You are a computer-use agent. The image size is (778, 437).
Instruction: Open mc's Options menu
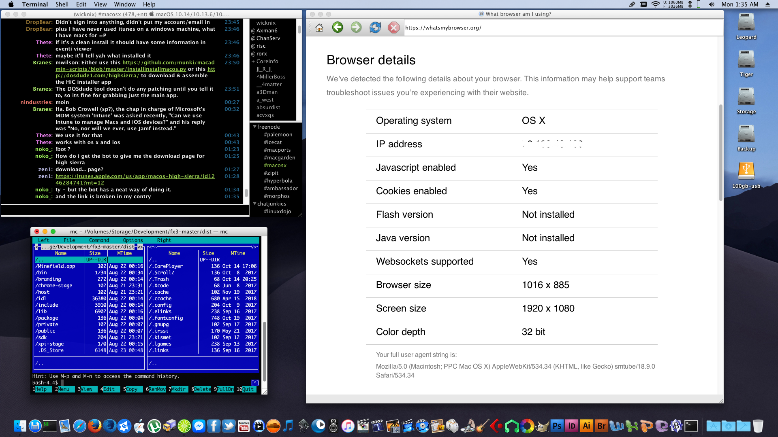point(133,240)
